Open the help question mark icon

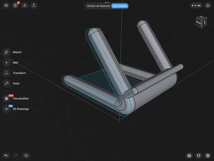(x=15, y=5)
